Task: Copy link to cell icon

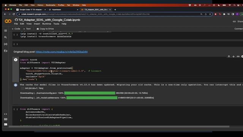Action: click(x=238, y=56)
